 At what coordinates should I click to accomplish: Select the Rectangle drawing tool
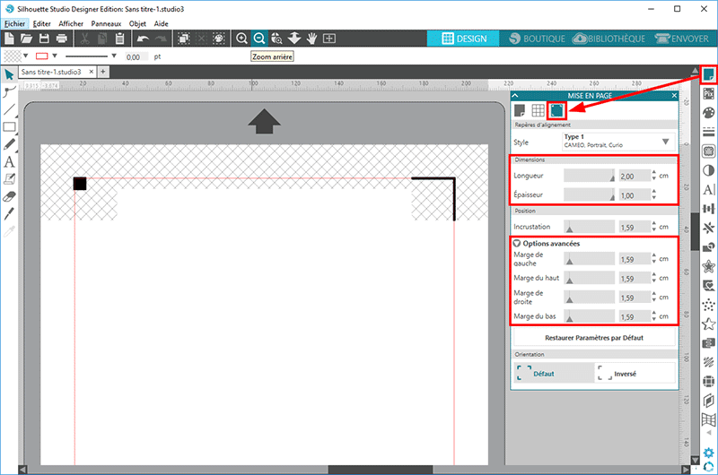[9, 127]
